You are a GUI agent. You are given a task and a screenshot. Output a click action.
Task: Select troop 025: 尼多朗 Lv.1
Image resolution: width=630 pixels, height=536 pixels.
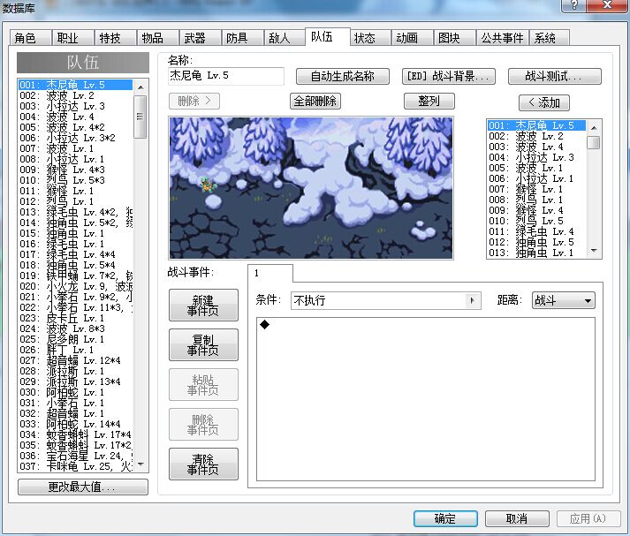[x=75, y=339]
